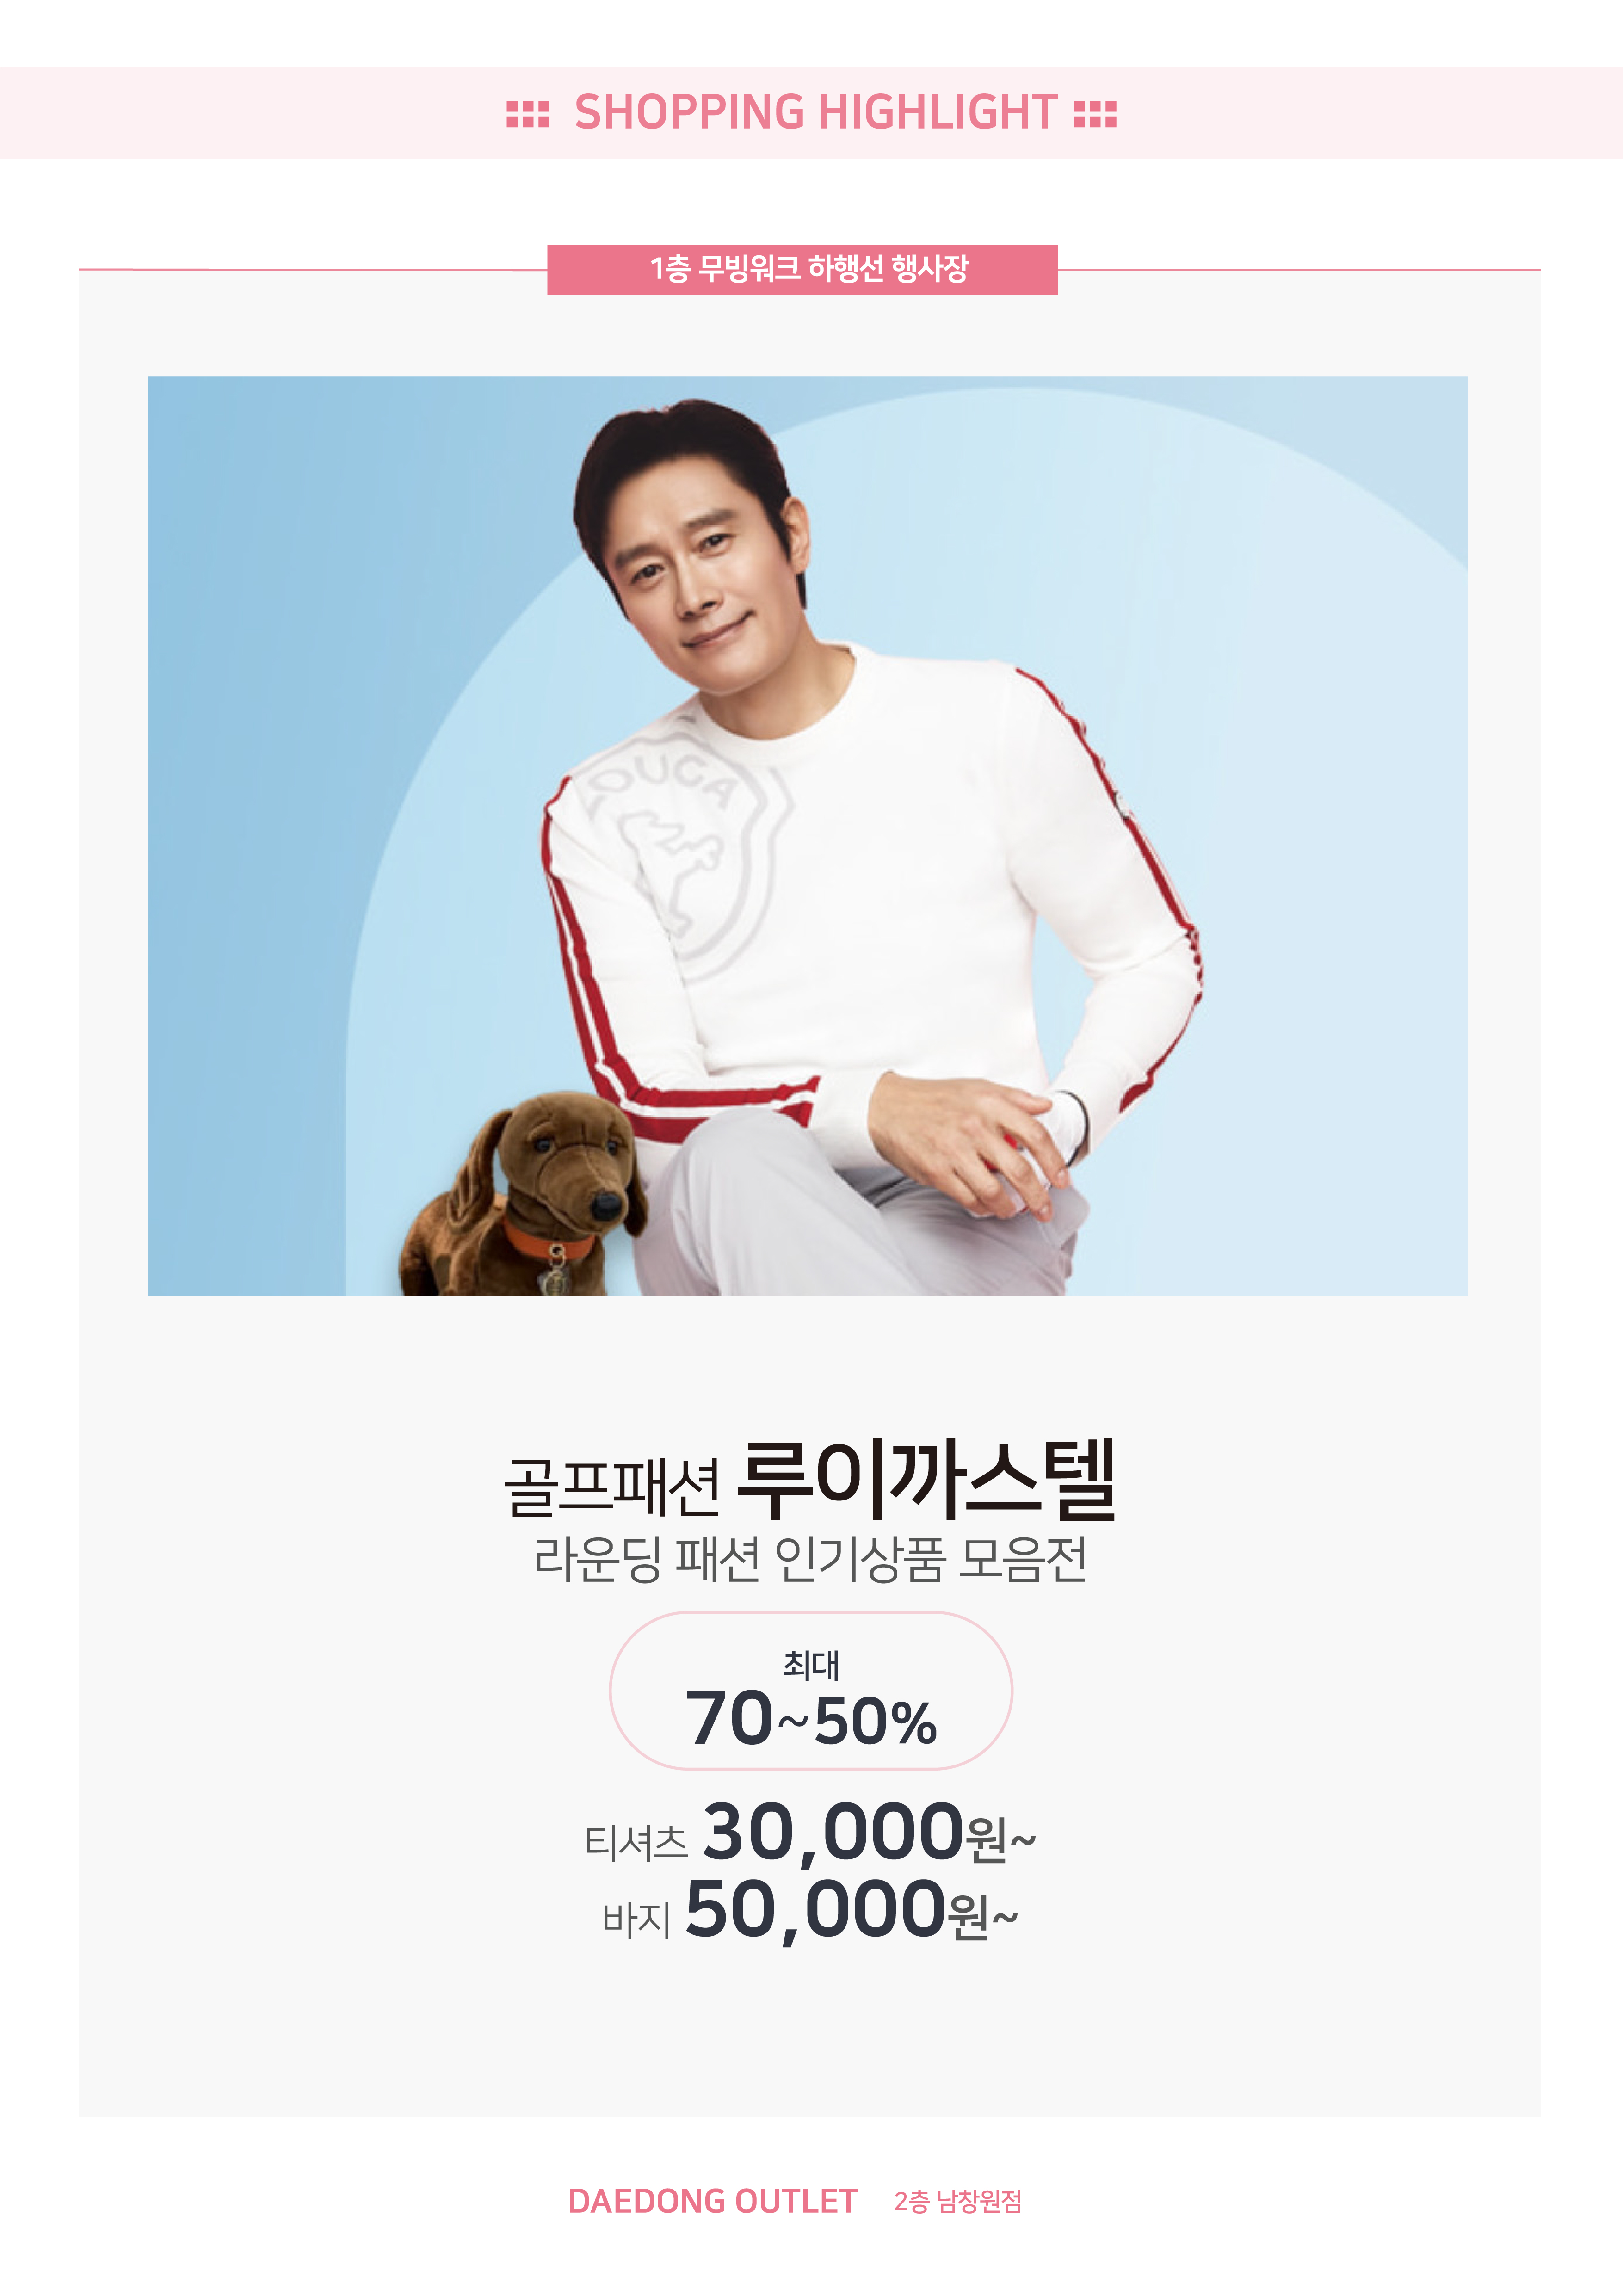Click the 최대 70~50% discount badge
Image resolution: width=1623 pixels, height=2296 pixels.
coord(811,1690)
